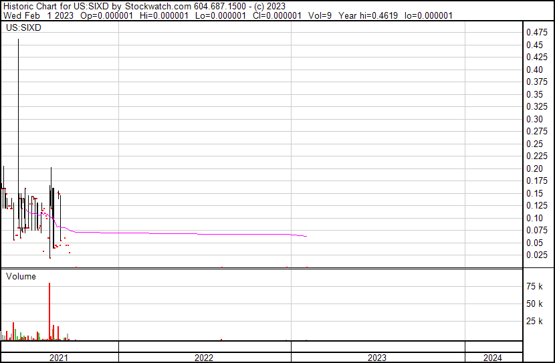
Task: Click the Stockwatch.com text in header
Action: (154, 6)
